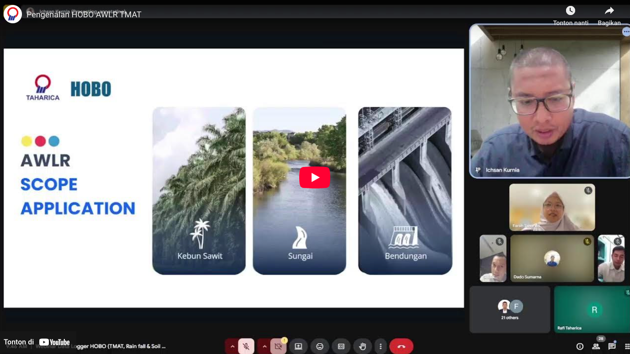
Task: Click the mic muted icon on Farah tile
Action: (588, 190)
